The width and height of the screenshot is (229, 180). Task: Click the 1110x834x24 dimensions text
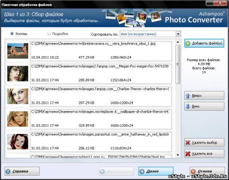pyautogui.click(x=121, y=148)
